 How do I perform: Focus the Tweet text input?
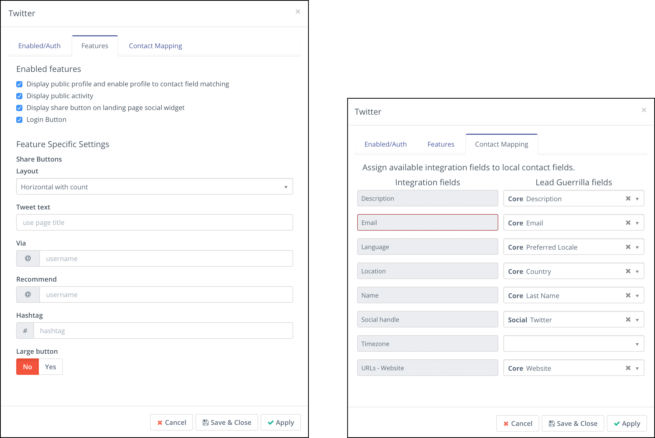[x=154, y=222]
